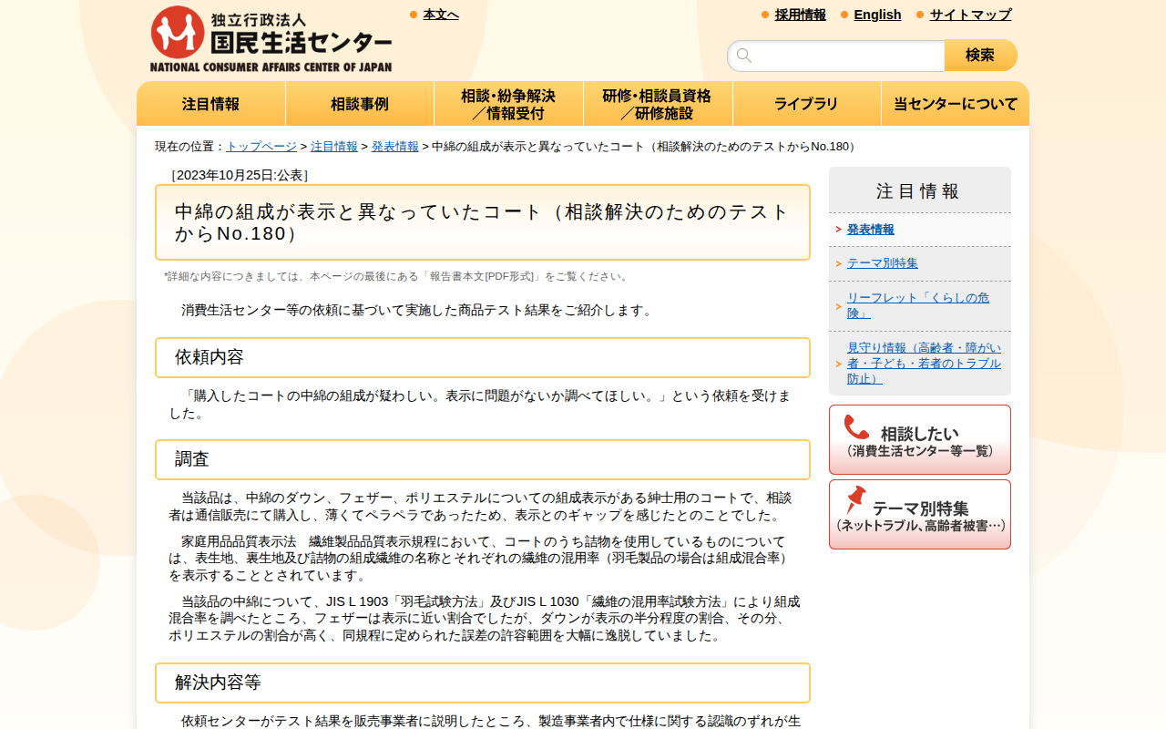
Task: Click the red arrow beside 発表情報 sidebar link
Action: coord(841,229)
